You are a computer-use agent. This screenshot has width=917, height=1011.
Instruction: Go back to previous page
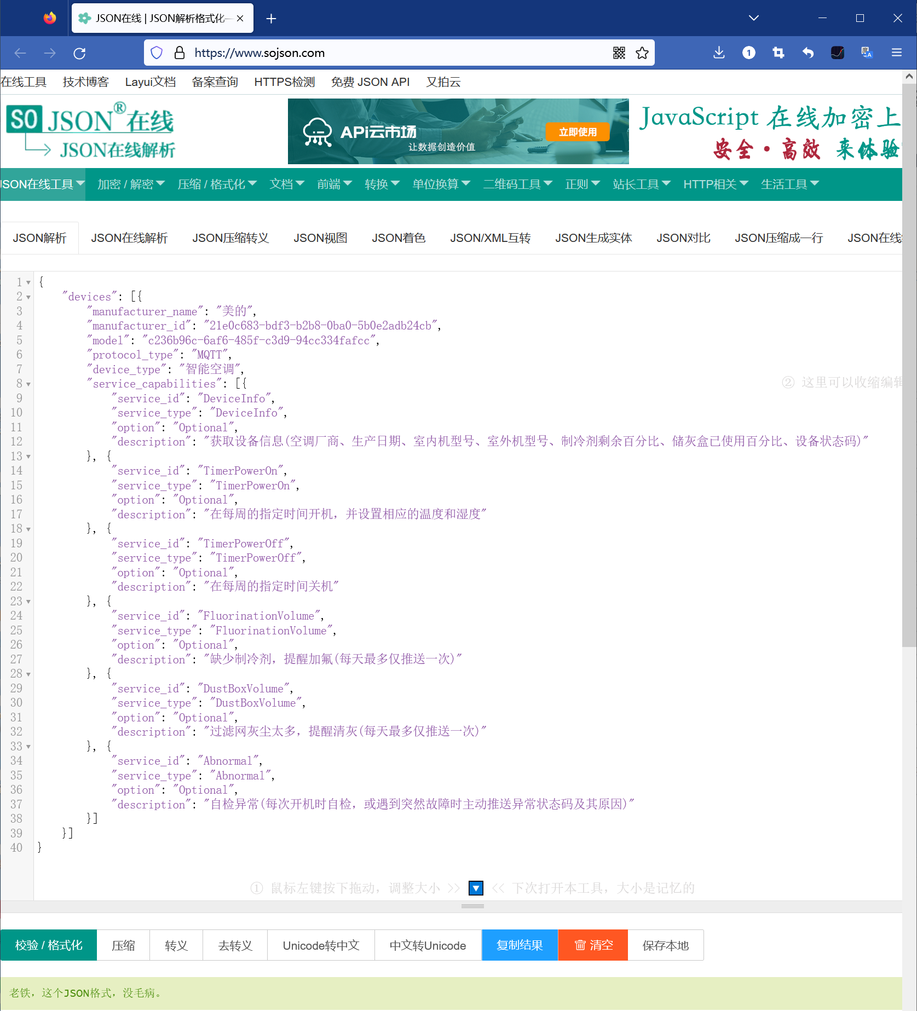20,53
